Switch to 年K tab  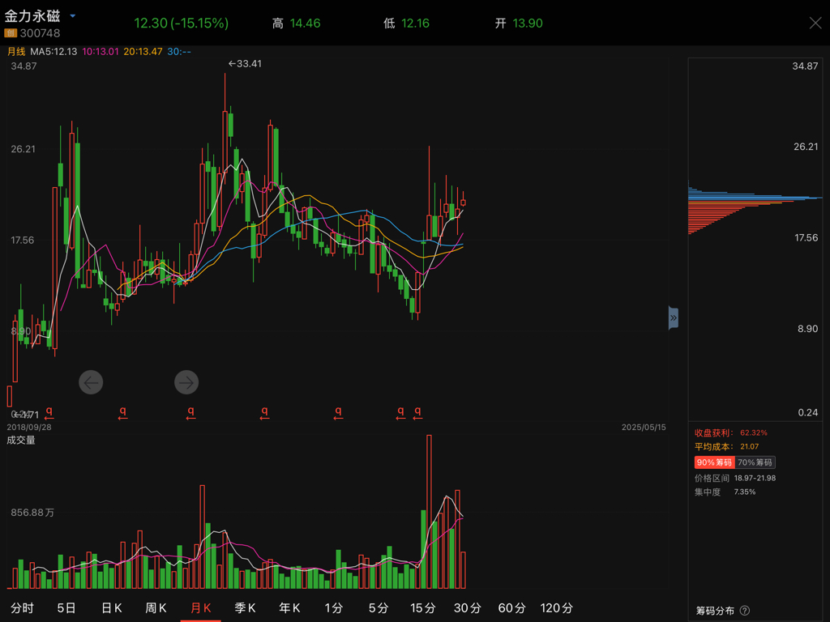pos(289,608)
